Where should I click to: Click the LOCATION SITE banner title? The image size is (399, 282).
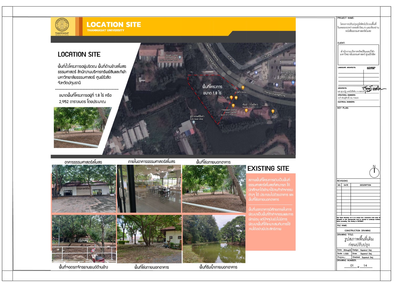pyautogui.click(x=114, y=25)
